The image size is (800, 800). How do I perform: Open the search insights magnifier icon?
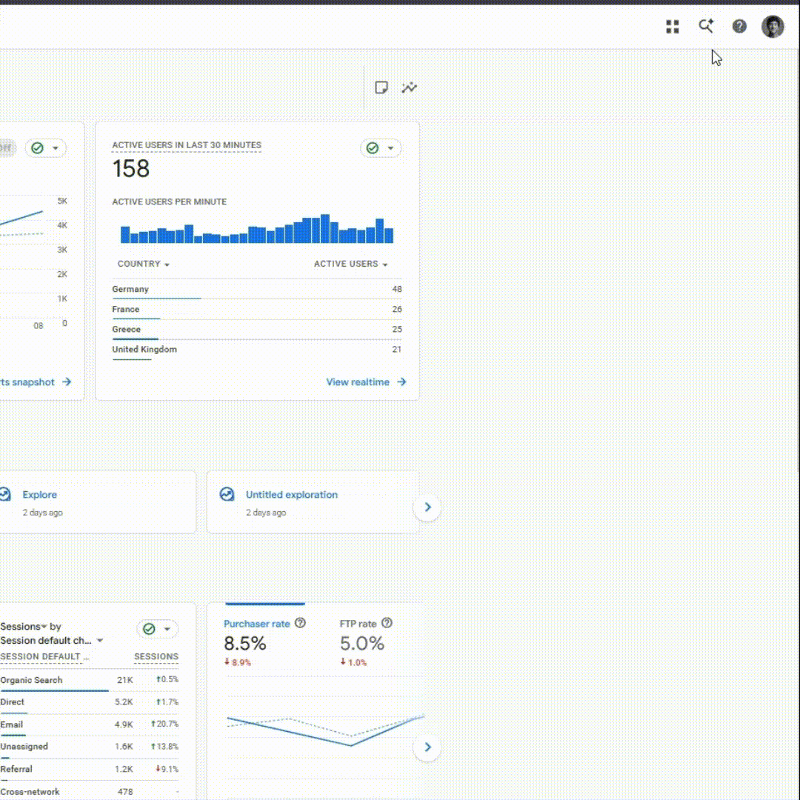tap(706, 25)
